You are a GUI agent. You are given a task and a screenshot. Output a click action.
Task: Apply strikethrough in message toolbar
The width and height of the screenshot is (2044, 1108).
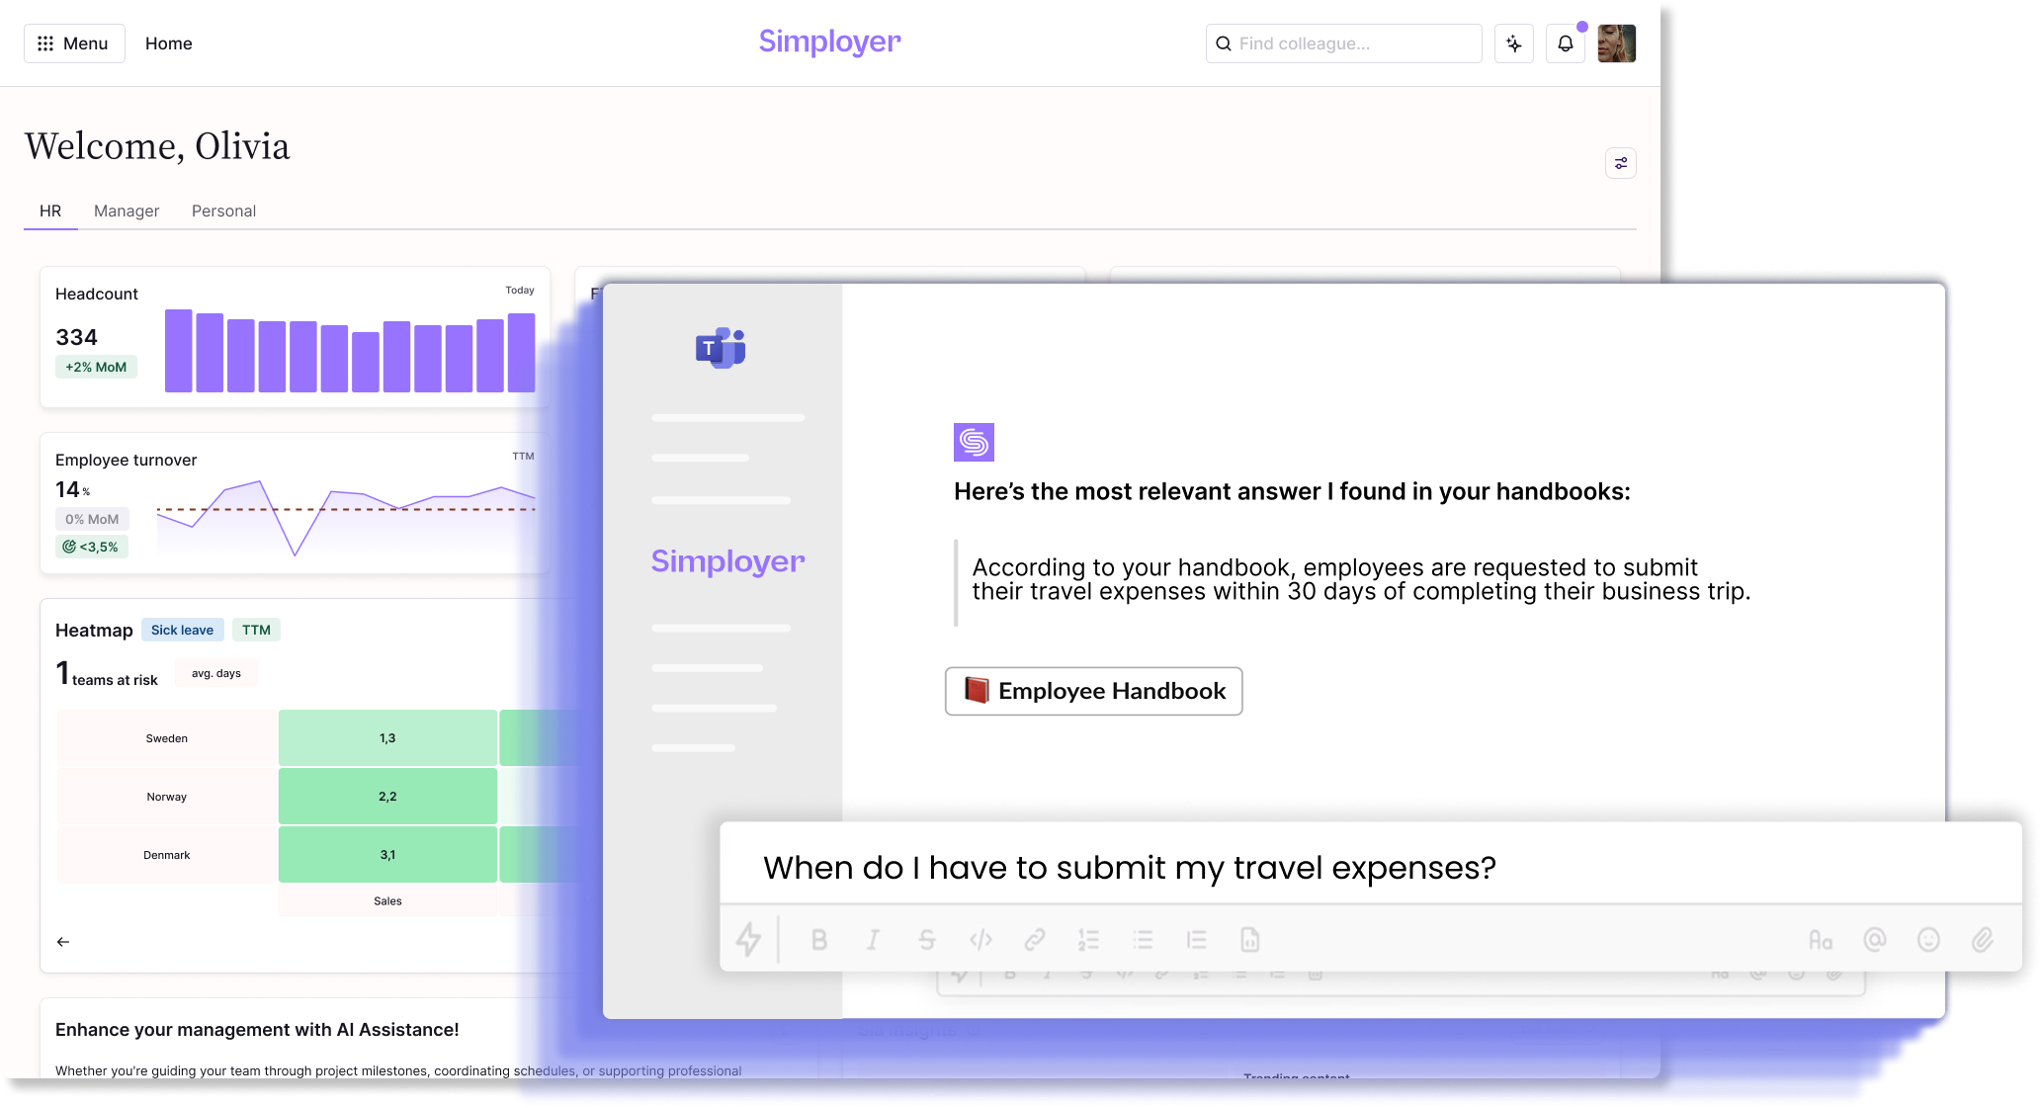[x=926, y=940]
